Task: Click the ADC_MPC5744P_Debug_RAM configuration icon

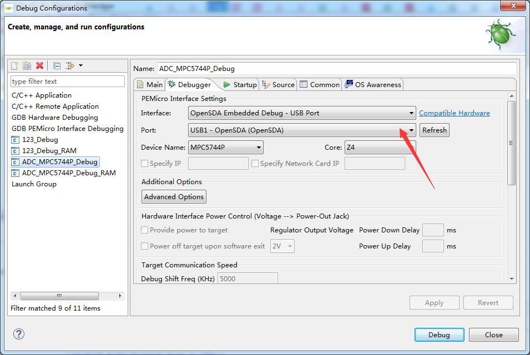Action: click(15, 173)
